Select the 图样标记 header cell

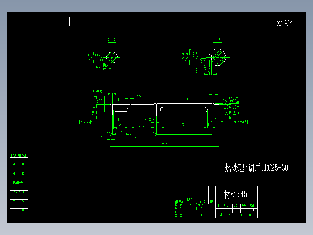[224, 206]
